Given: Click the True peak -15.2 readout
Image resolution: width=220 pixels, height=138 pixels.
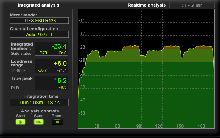Looking at the screenshot, I should 59,81.
